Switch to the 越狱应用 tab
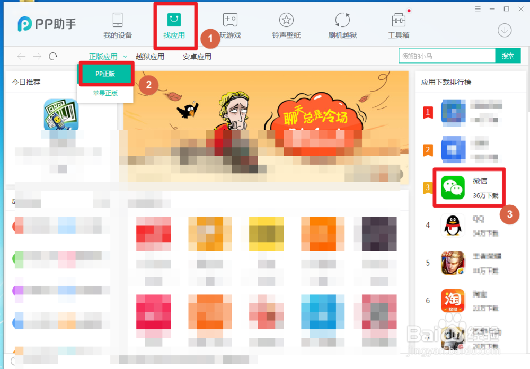This screenshot has width=530, height=369. (150, 56)
